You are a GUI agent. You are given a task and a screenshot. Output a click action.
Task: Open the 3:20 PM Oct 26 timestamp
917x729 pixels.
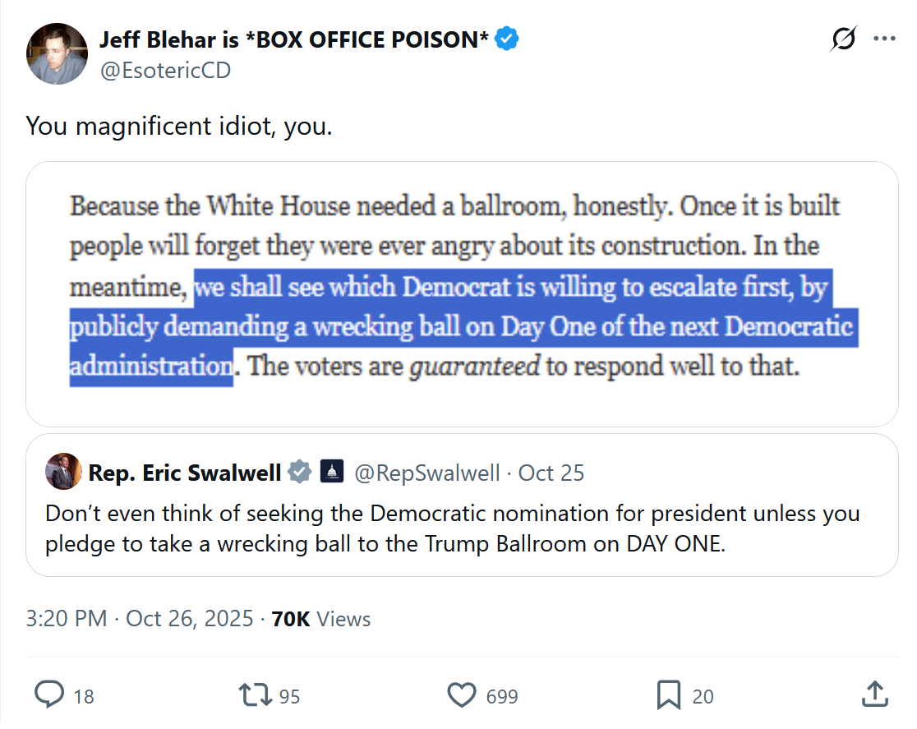(140, 618)
